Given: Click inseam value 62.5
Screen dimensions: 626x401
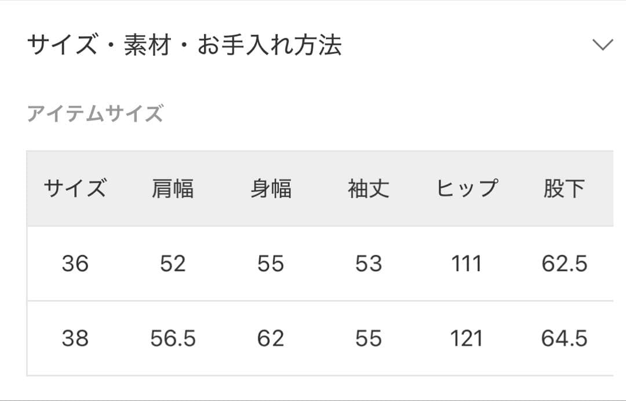Looking at the screenshot, I should click(564, 264).
